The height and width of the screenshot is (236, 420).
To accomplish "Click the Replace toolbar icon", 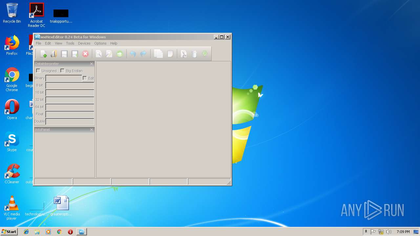I will tap(109, 54).
